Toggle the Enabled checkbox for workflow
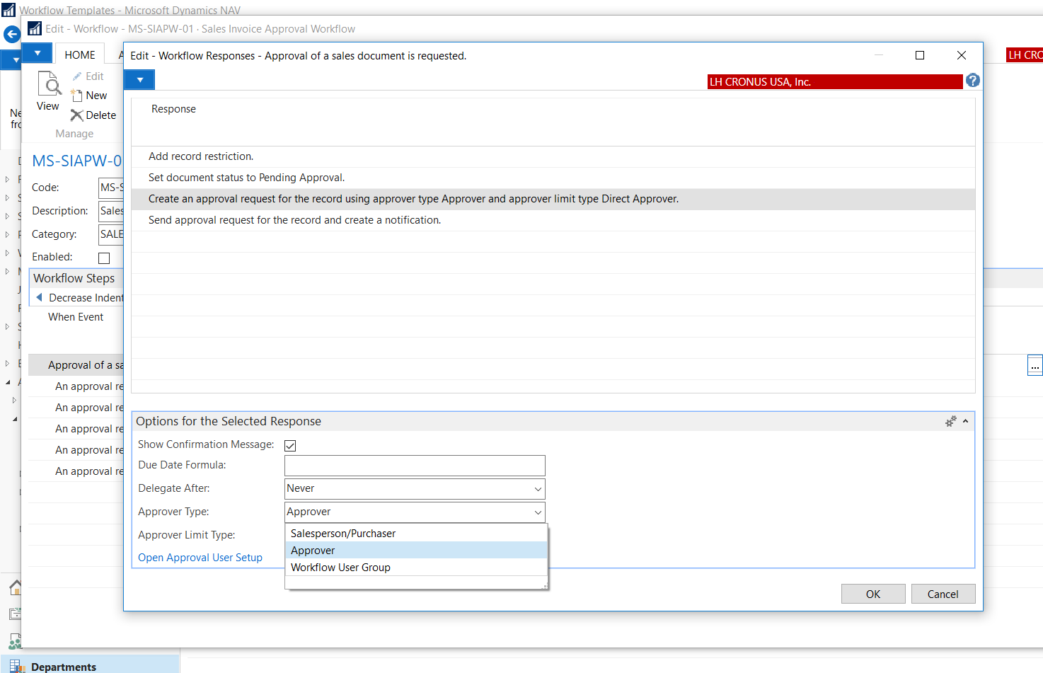 [104, 258]
